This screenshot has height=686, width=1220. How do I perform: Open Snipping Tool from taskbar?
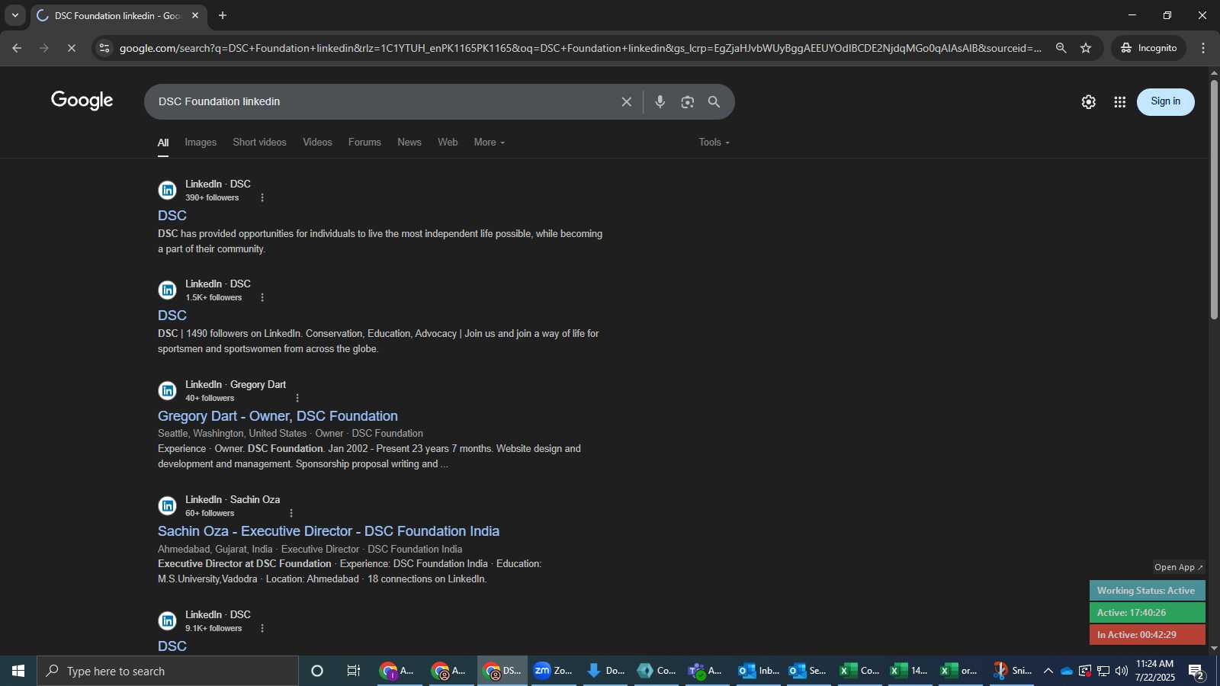coord(1012,671)
